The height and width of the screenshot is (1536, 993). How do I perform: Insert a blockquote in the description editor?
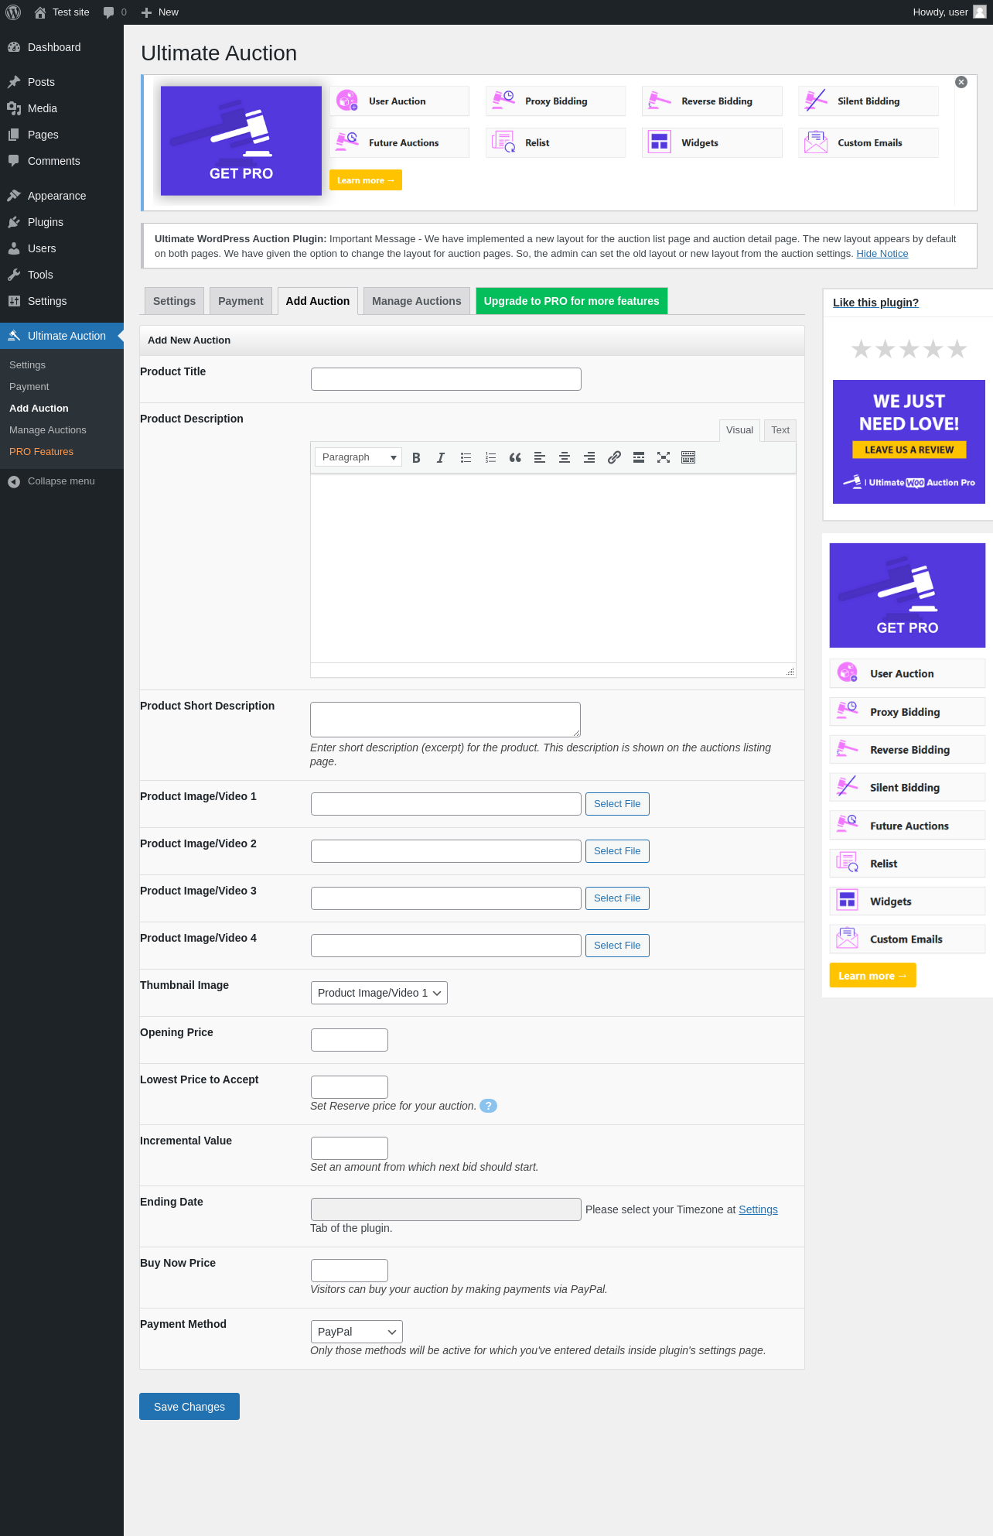[515, 457]
